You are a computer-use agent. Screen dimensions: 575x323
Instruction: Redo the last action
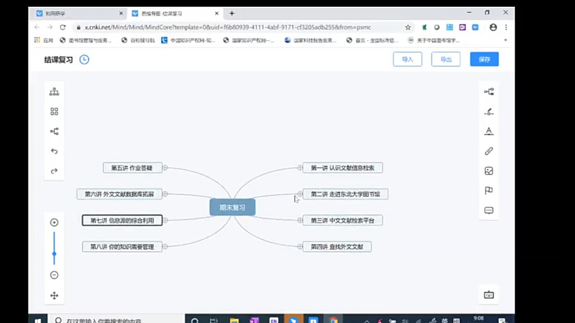click(54, 171)
